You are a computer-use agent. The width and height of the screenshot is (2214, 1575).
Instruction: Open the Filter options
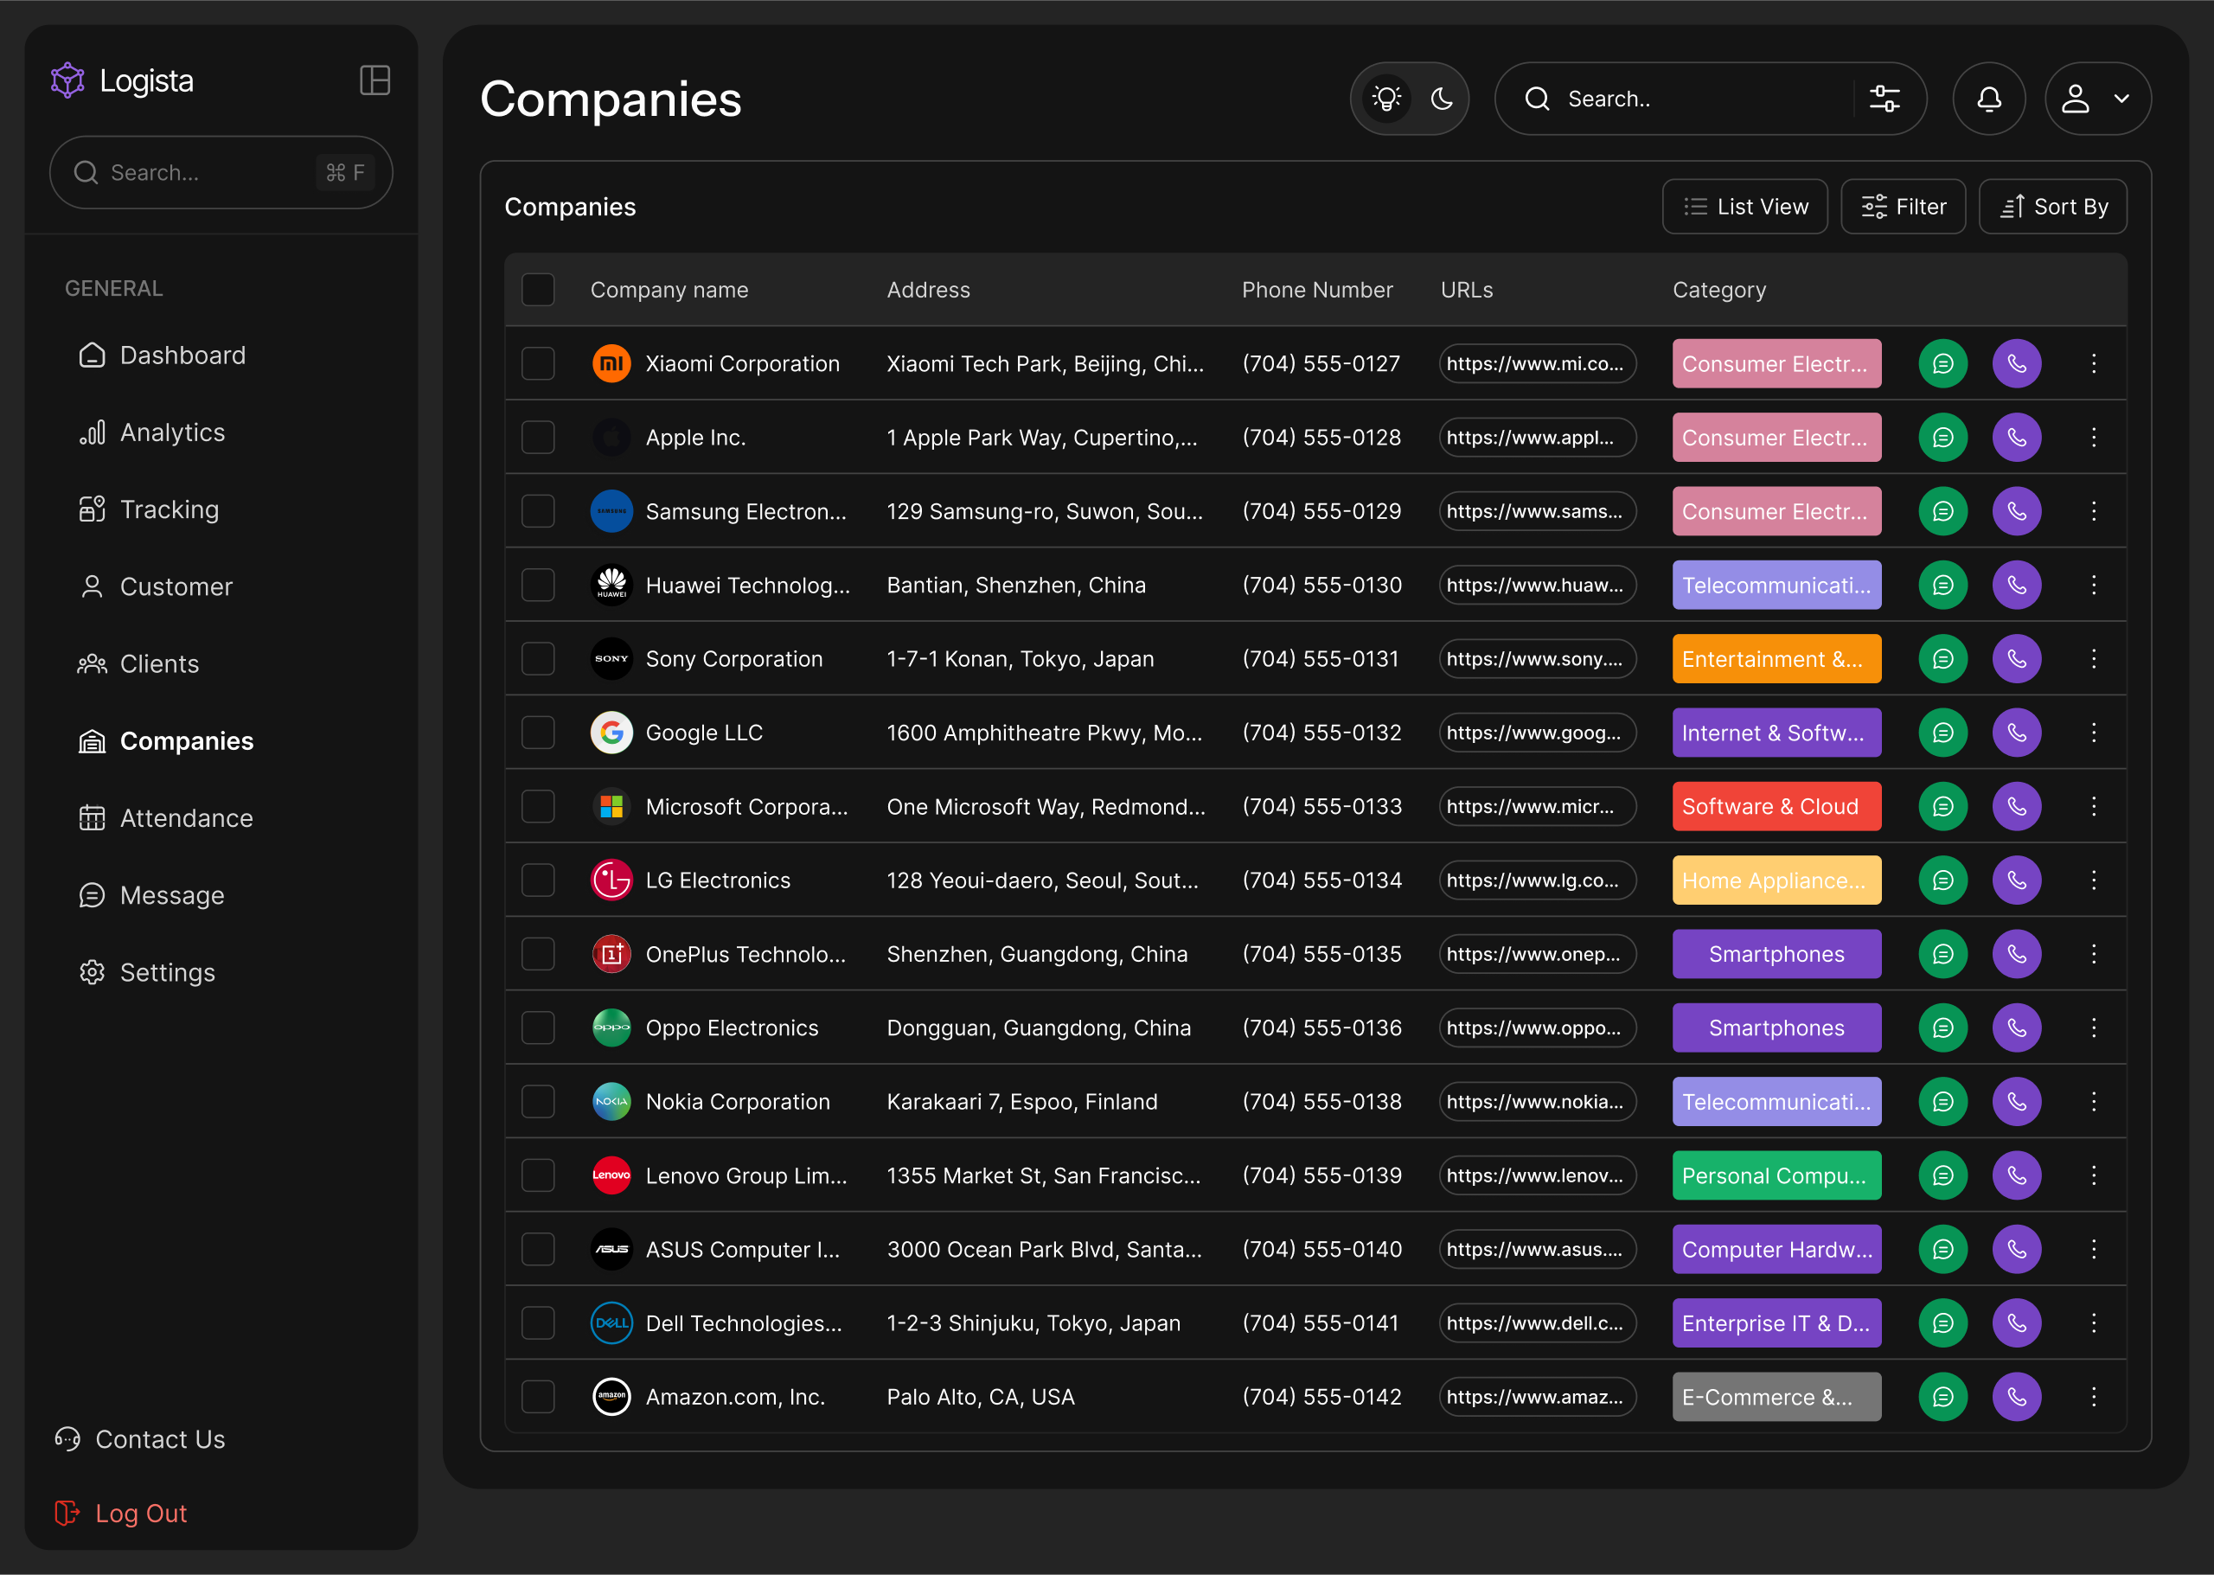[1903, 207]
